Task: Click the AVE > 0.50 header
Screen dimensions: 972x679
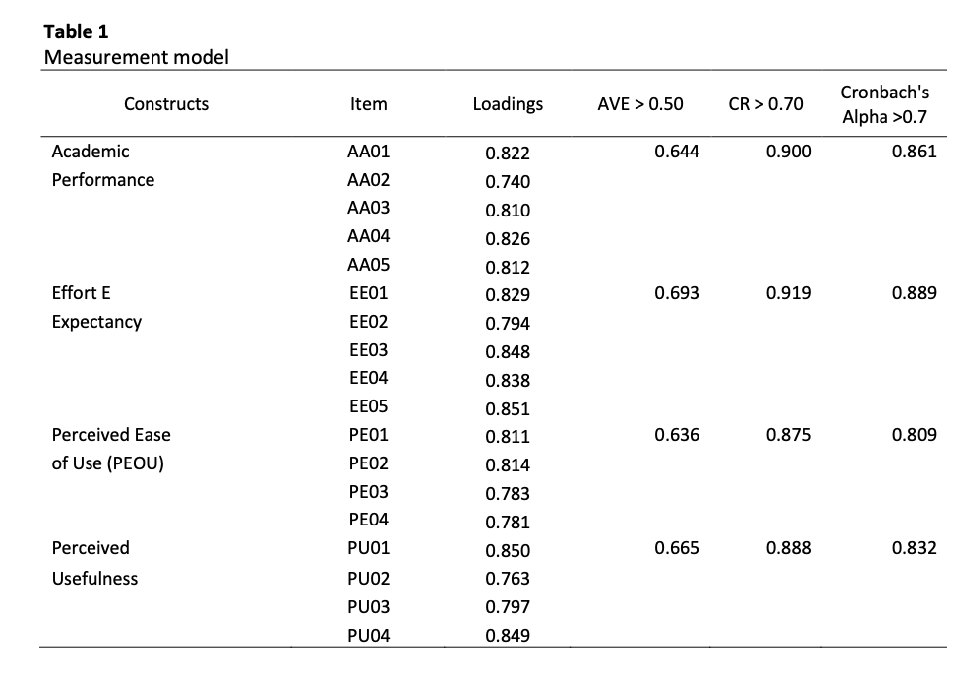Action: pos(639,103)
